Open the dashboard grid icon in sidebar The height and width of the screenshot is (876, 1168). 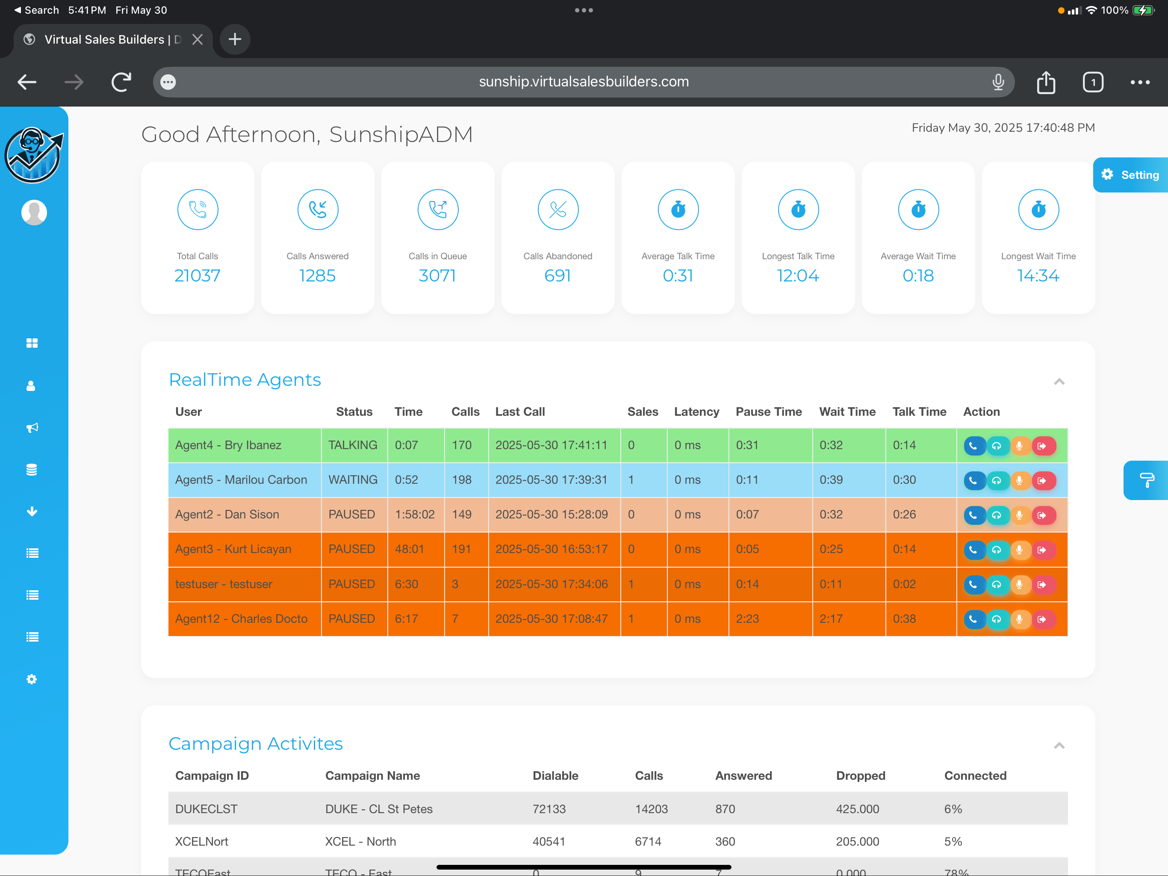point(32,343)
